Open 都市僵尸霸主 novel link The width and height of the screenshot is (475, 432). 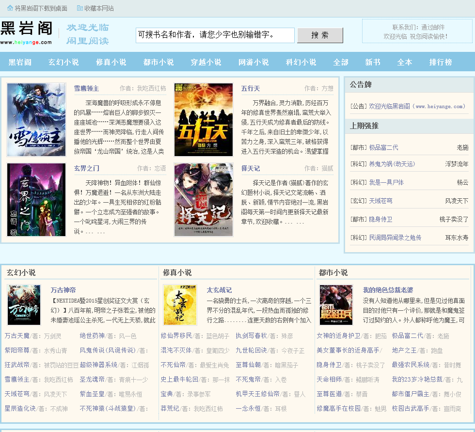(x=411, y=394)
